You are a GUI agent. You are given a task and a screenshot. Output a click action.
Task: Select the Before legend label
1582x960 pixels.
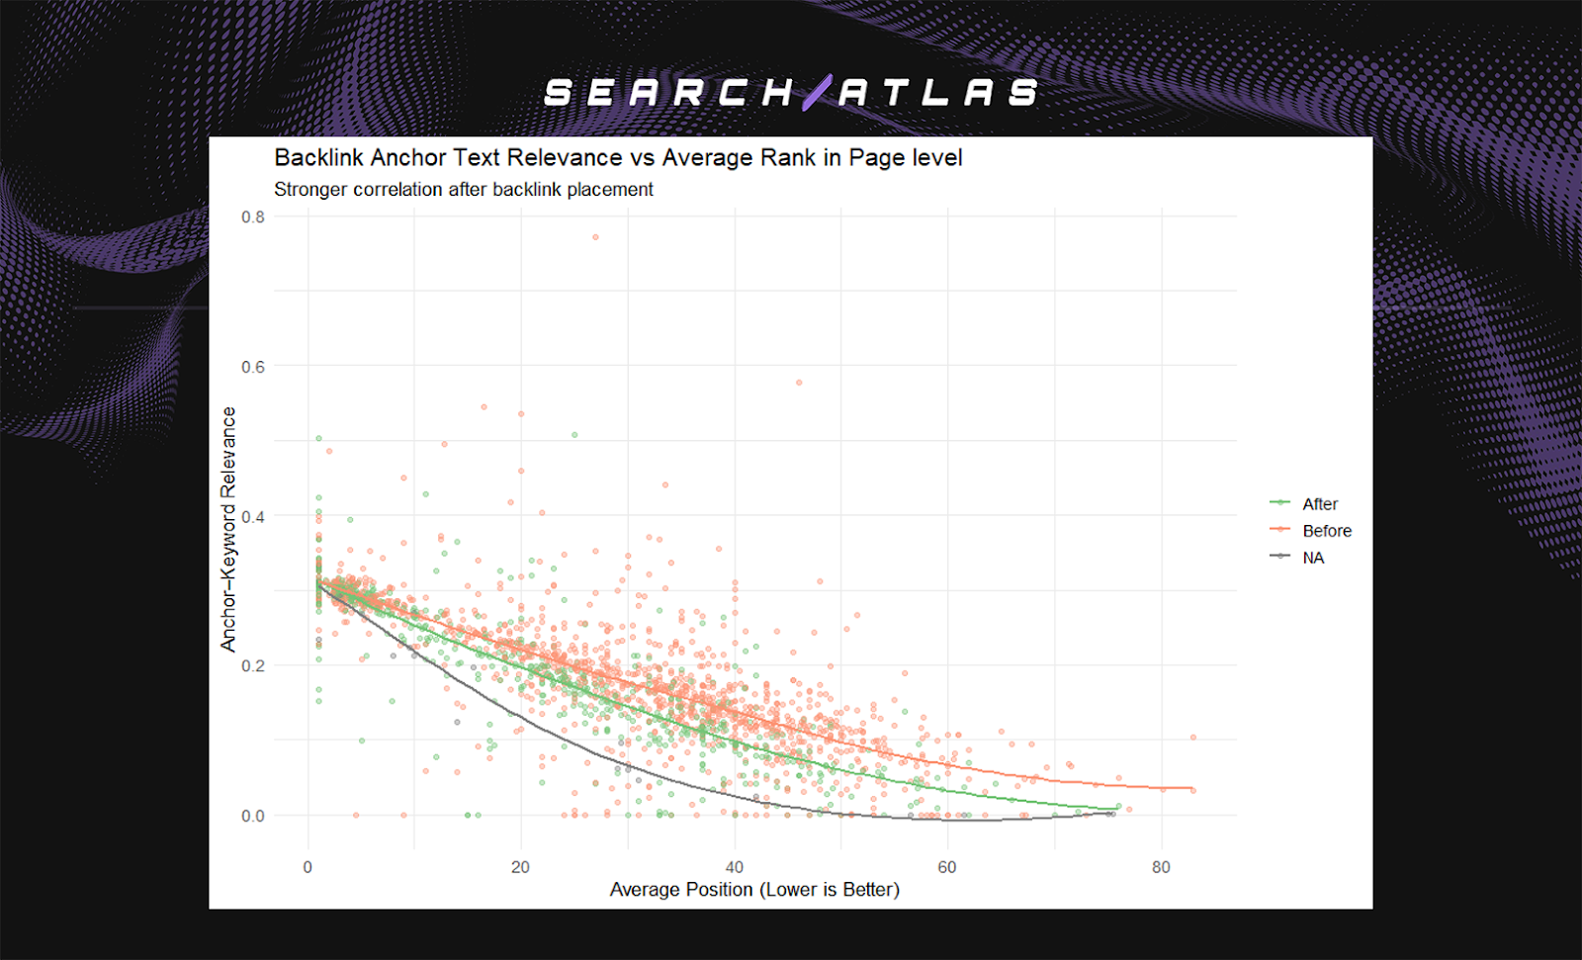(x=1326, y=531)
